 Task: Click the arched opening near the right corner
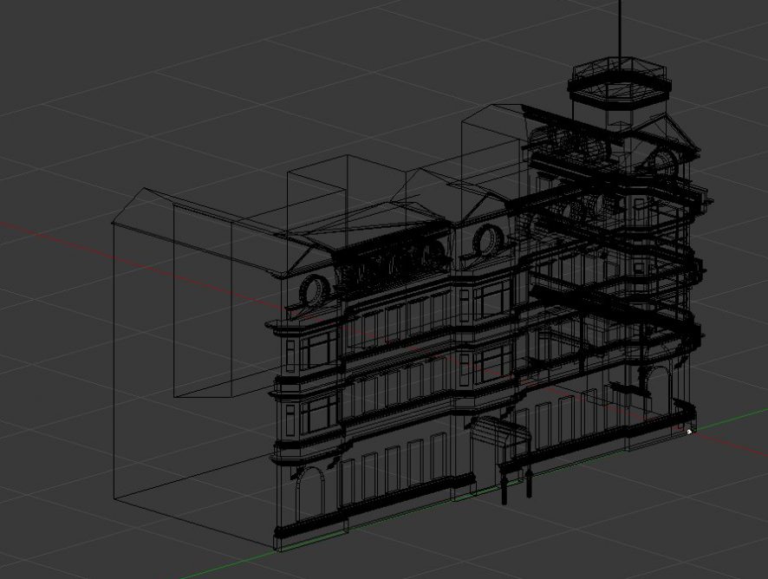tap(658, 387)
